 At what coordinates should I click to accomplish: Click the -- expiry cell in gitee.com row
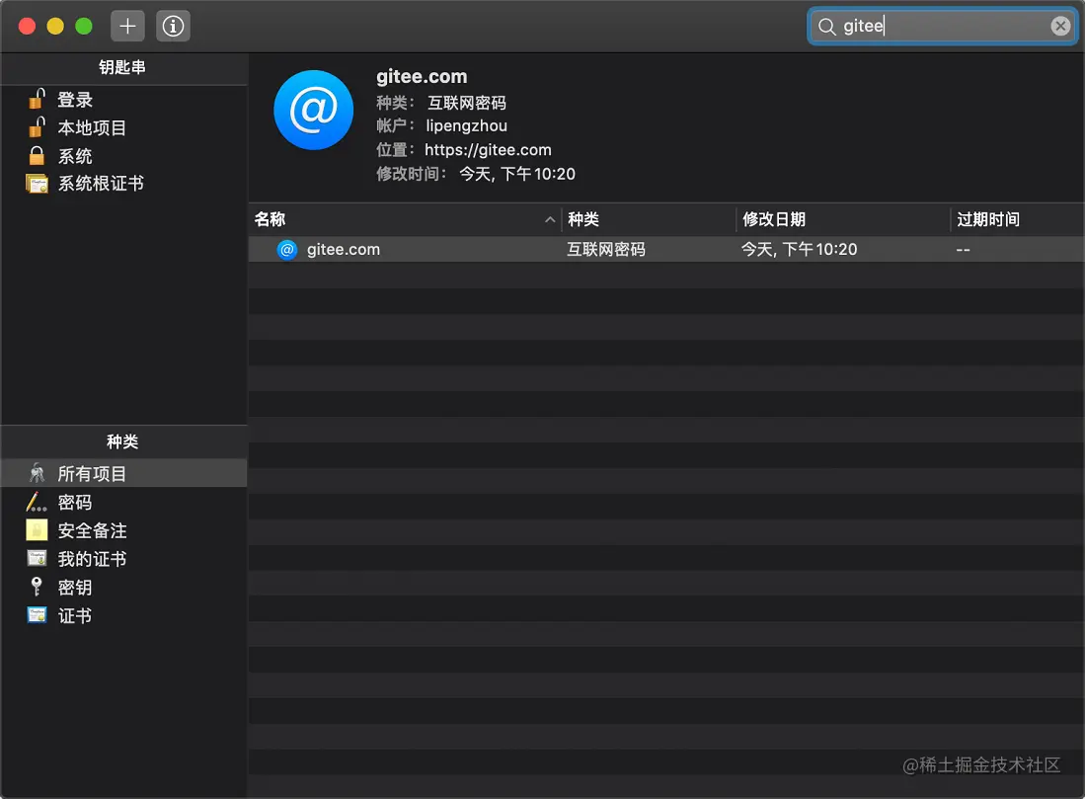point(964,249)
